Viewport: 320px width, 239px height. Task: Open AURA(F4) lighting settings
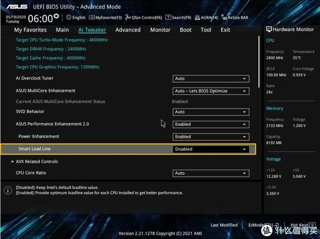coord(206,17)
